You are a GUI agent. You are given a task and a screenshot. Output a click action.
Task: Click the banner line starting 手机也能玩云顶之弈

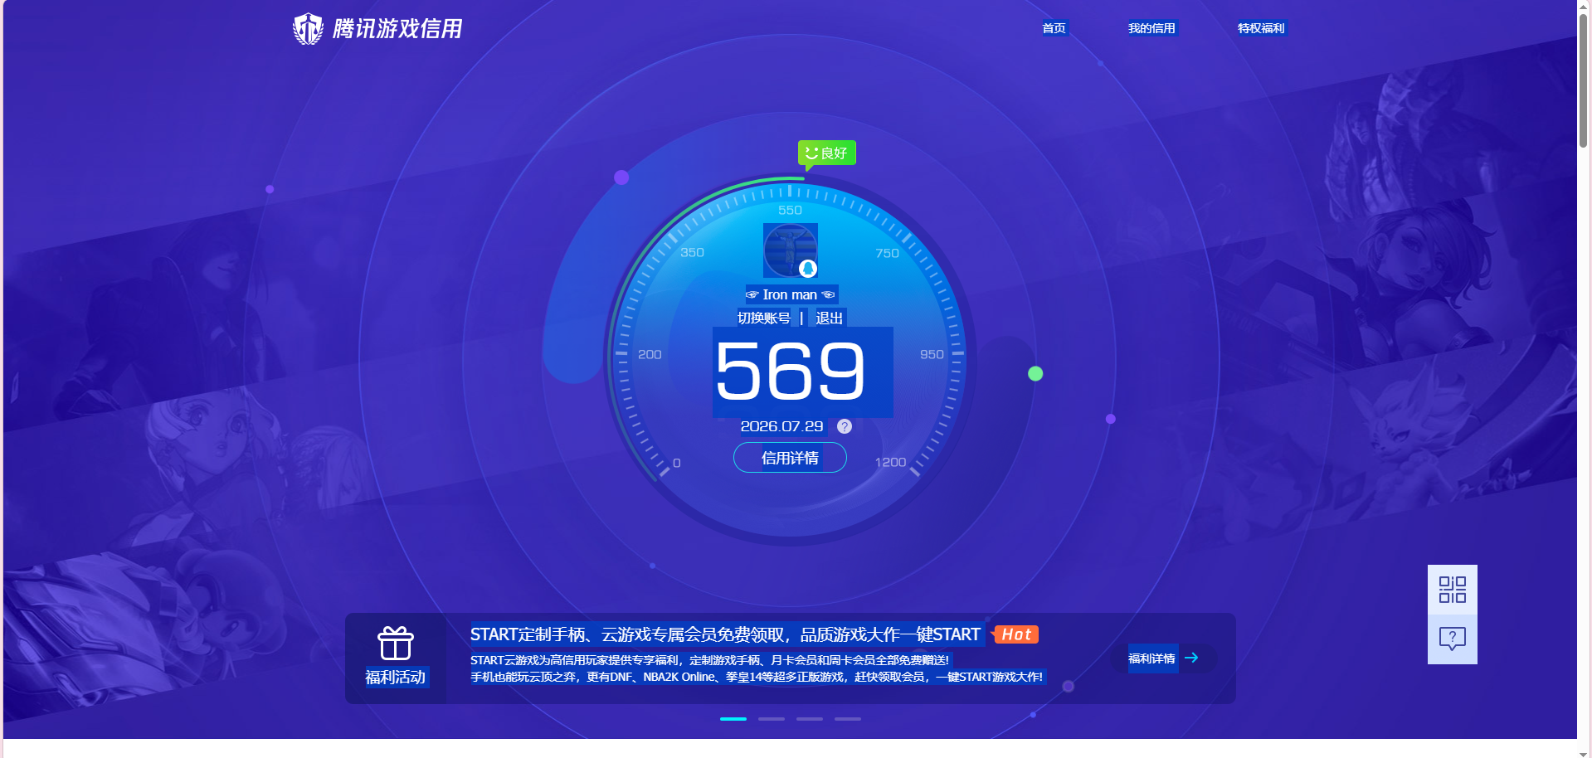pos(757,677)
